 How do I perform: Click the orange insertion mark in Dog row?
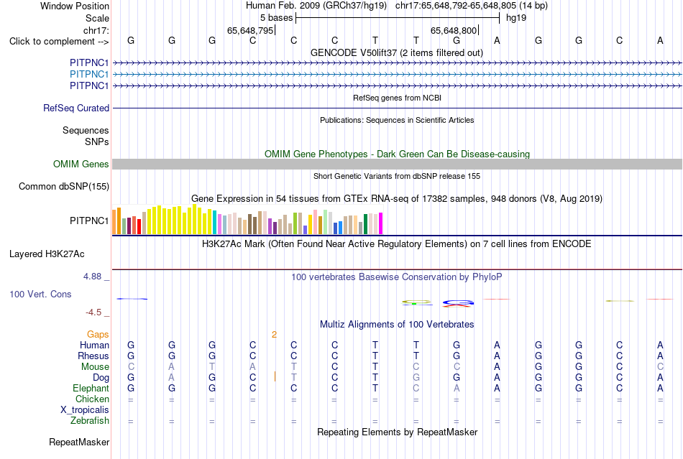point(275,377)
